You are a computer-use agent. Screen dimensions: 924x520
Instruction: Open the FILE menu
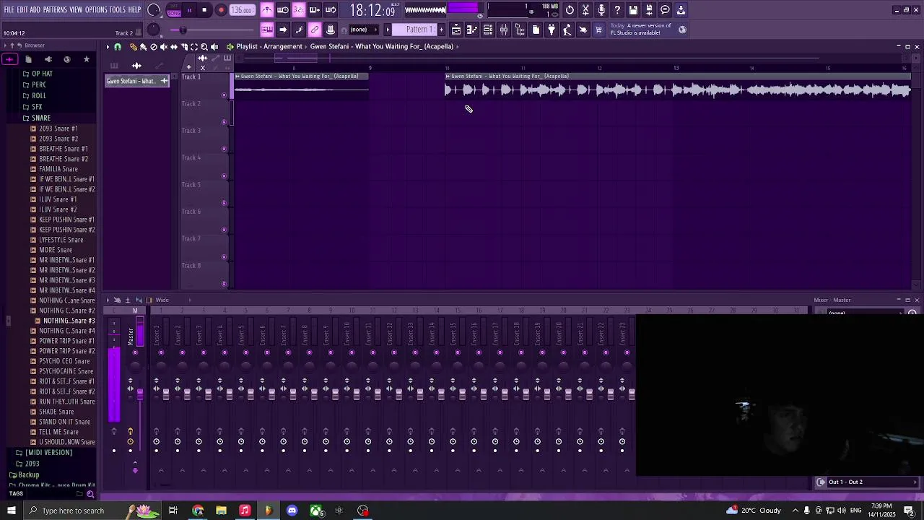(9, 9)
